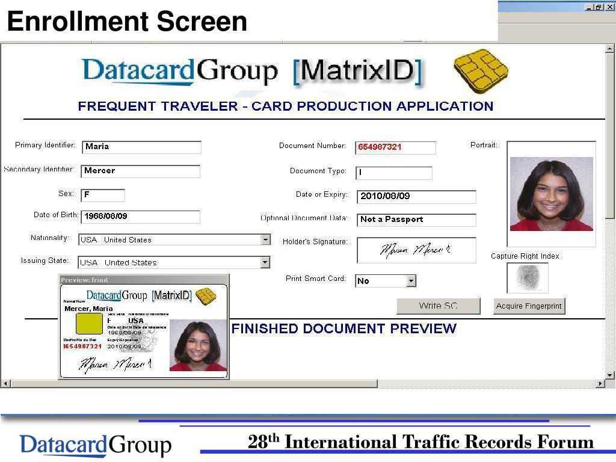Image resolution: width=616 pixels, height=462 pixels.
Task: Click the left arrow of horizontal scrollbar
Action: click(5, 384)
